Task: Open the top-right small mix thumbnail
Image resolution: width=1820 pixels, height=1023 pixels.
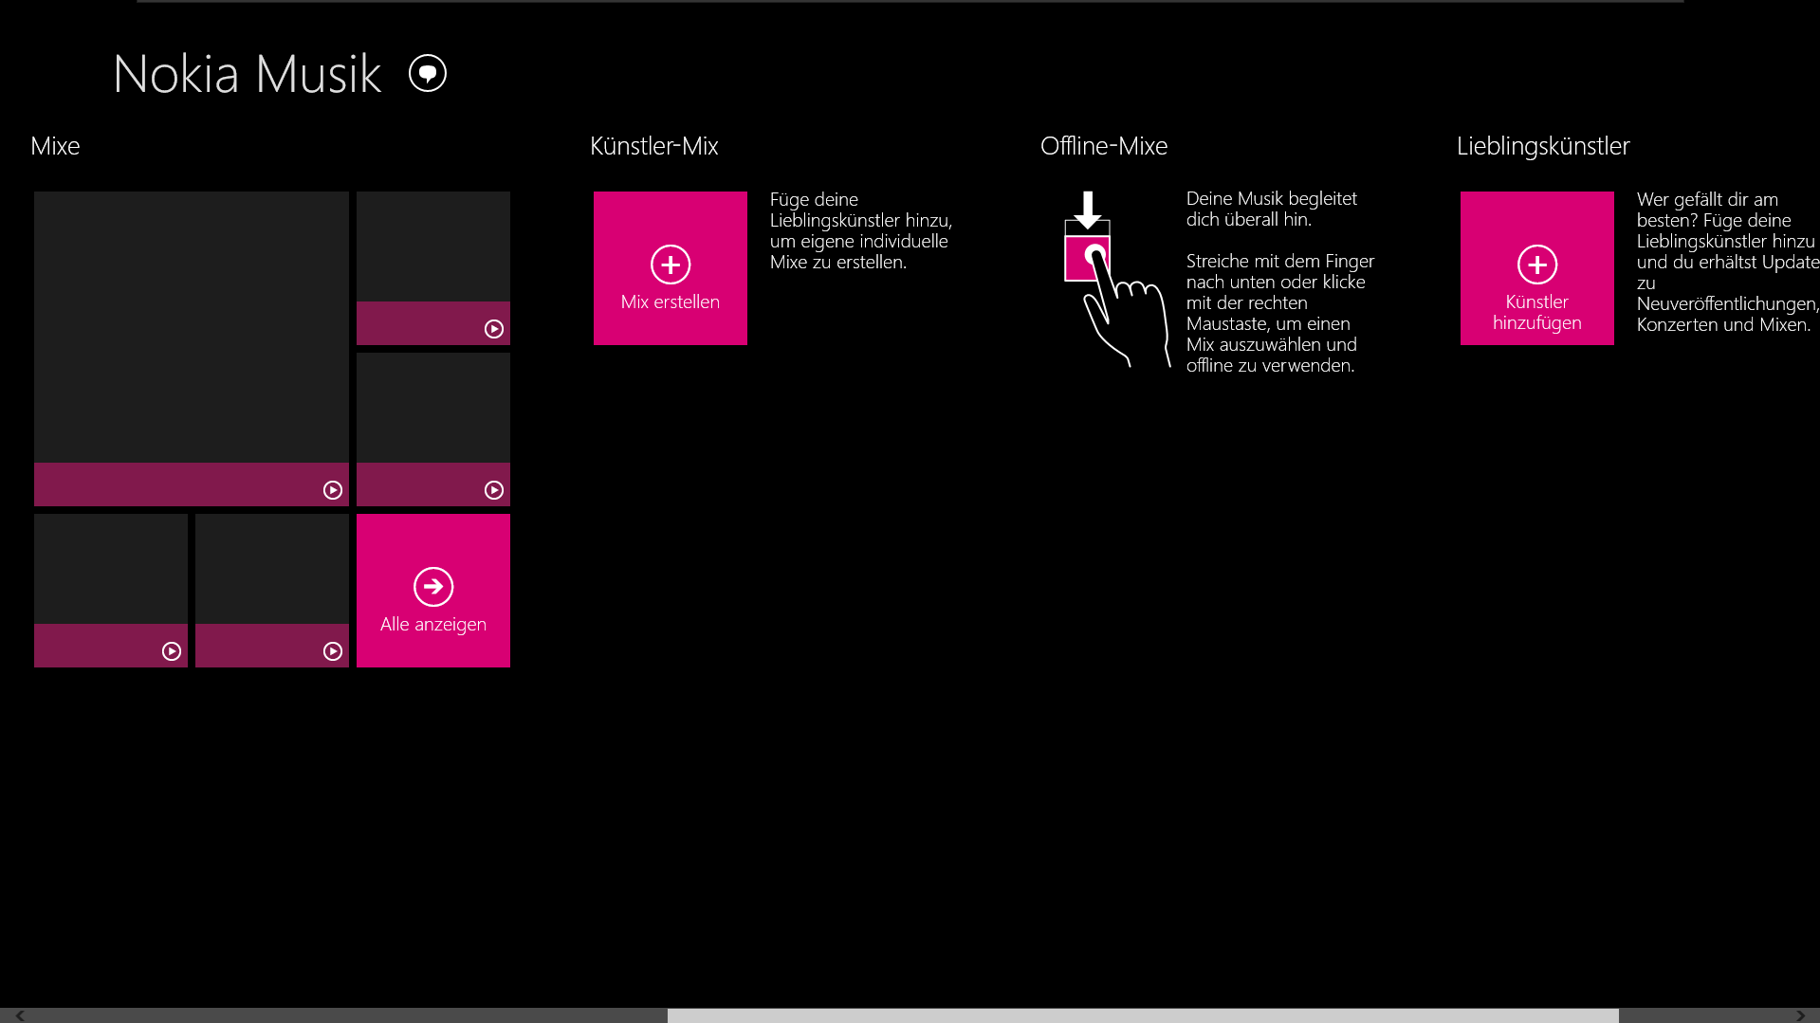Action: (x=433, y=247)
